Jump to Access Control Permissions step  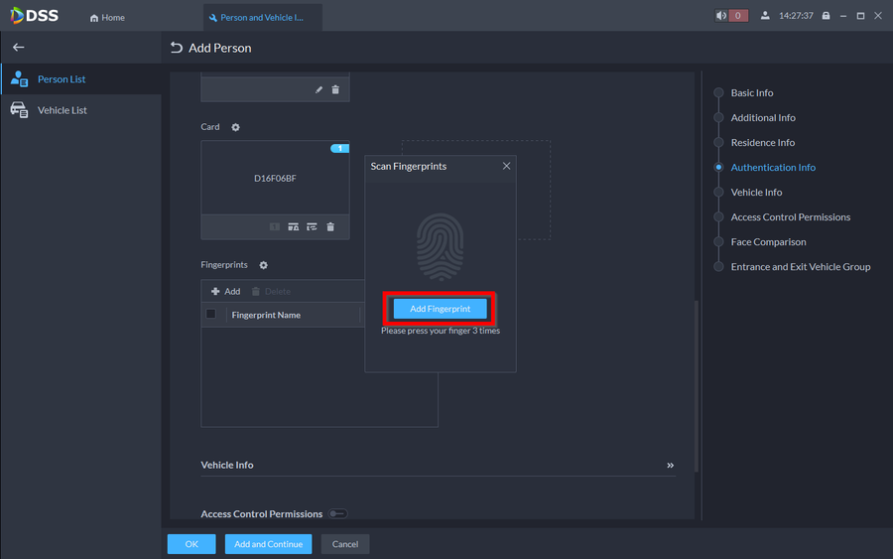[x=791, y=217]
